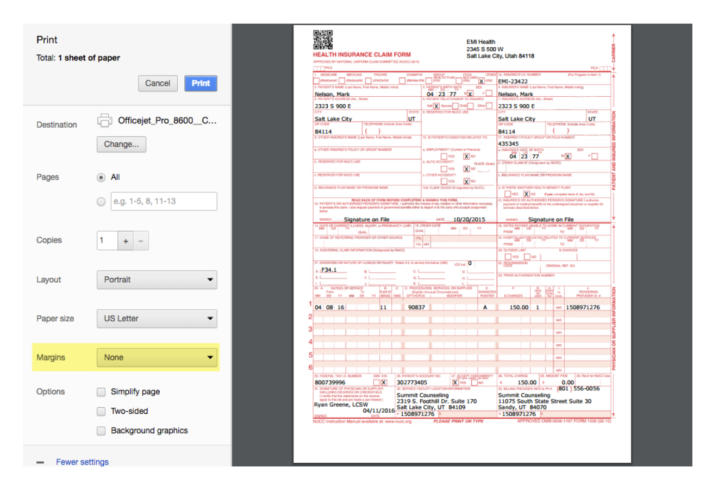The width and height of the screenshot is (716, 484).
Task: Cancel the print job
Action: [157, 83]
